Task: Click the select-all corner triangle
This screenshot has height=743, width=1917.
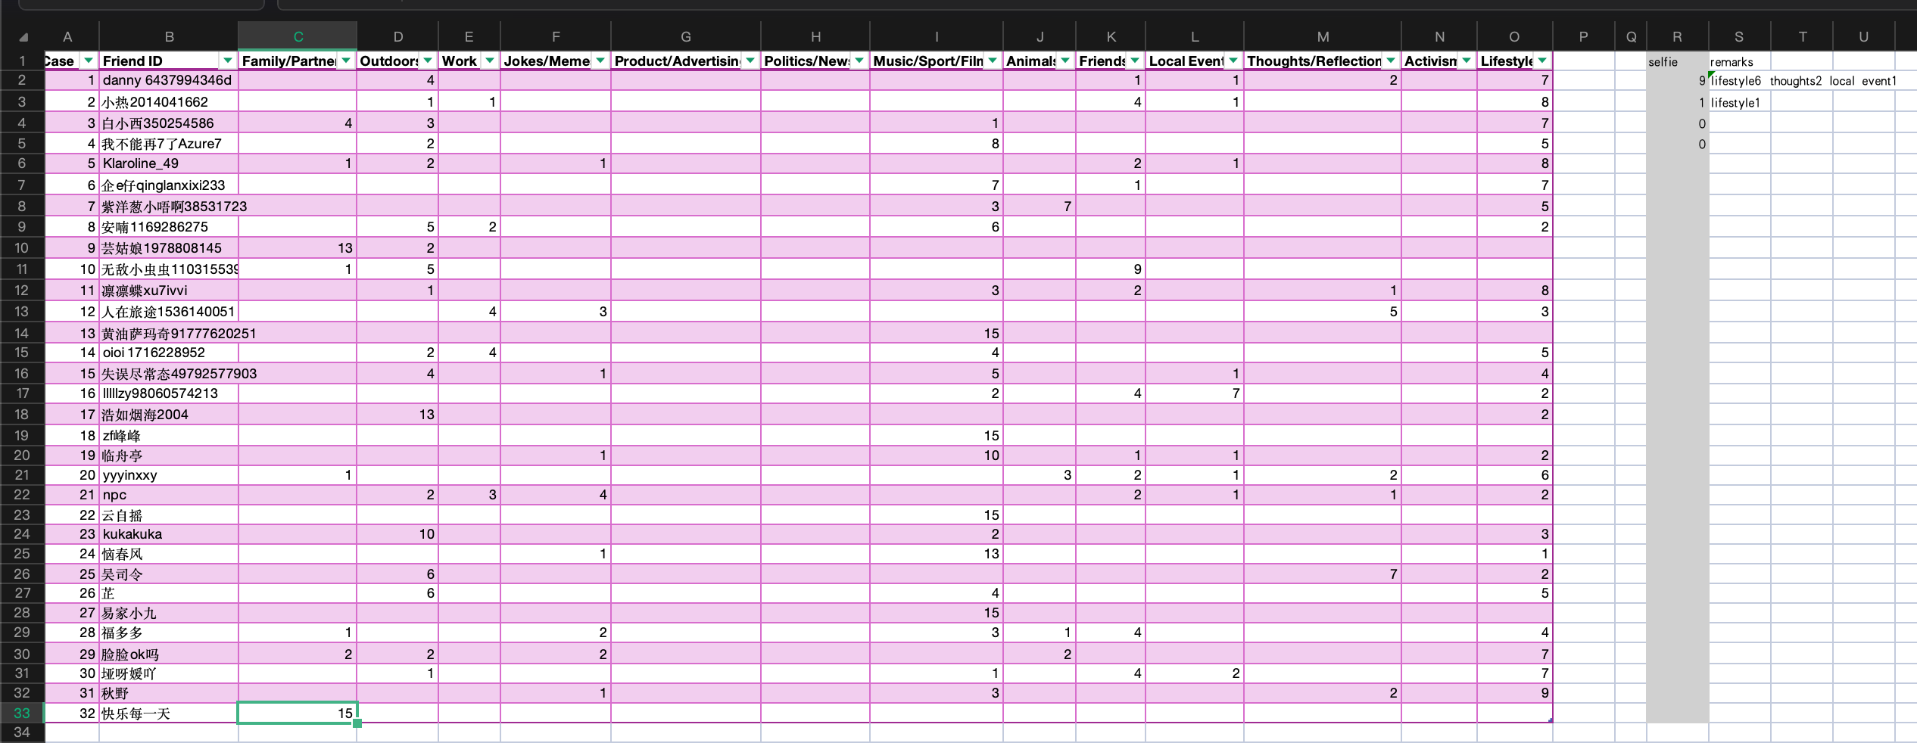Action: click(x=23, y=37)
